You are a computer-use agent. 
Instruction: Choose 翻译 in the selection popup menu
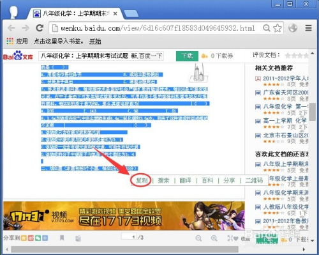tap(185, 180)
